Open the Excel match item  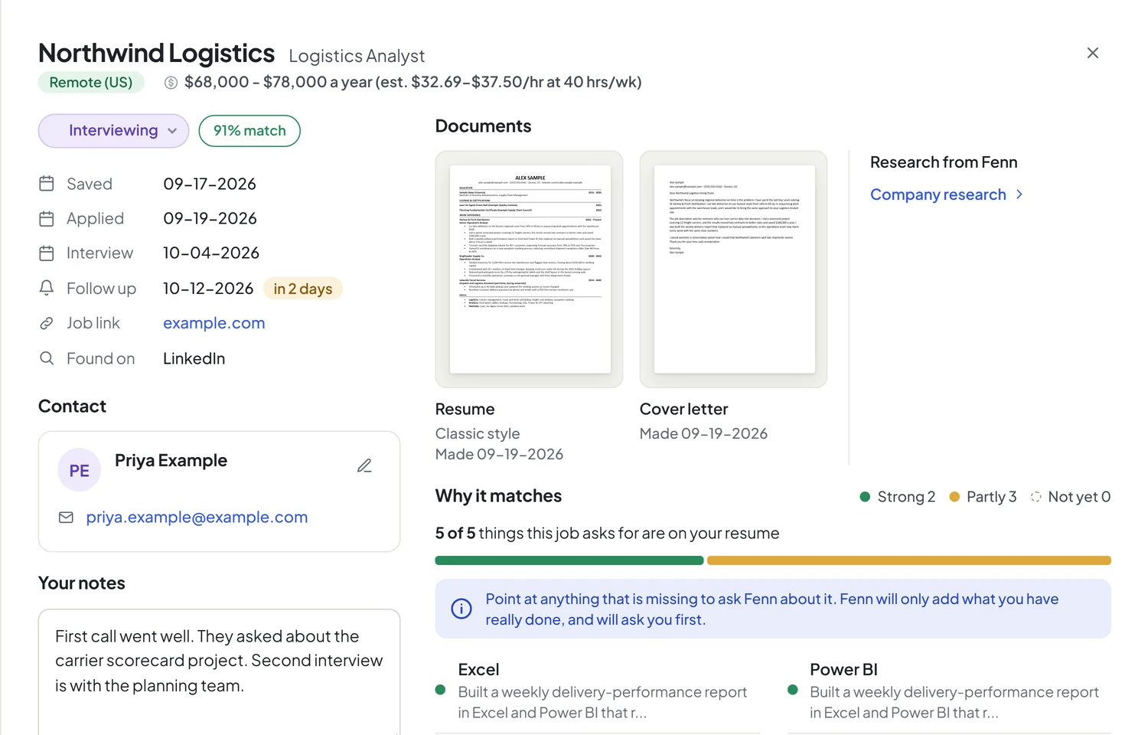point(598,691)
